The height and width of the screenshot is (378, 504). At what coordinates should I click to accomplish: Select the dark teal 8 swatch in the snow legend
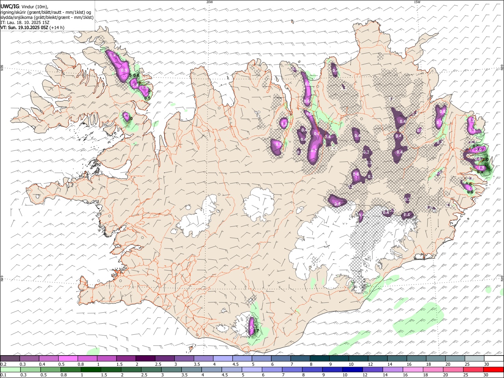[x=320, y=359]
